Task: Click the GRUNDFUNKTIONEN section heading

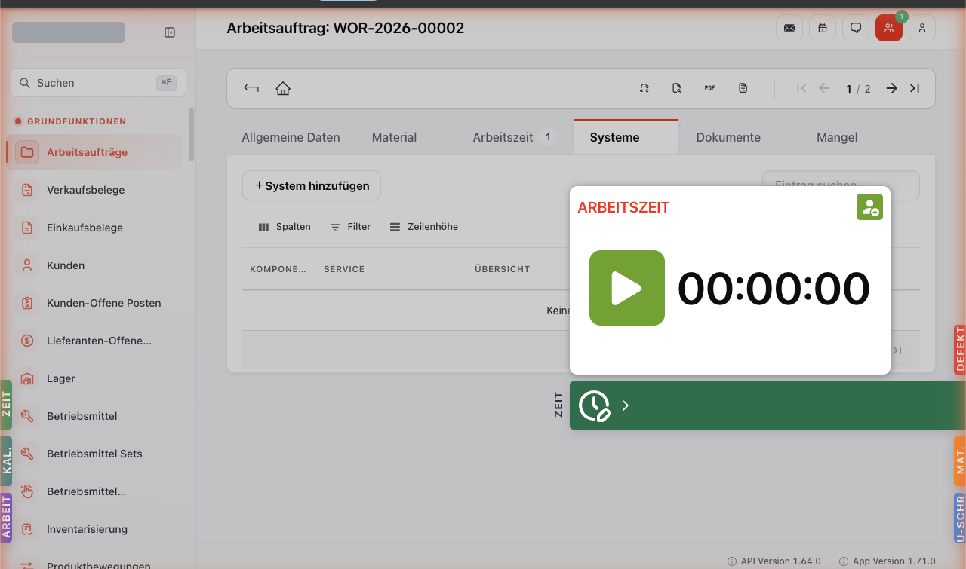Action: 76,121
